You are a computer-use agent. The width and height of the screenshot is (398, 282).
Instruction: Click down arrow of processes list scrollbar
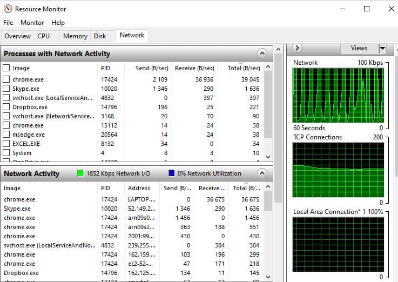pos(268,157)
